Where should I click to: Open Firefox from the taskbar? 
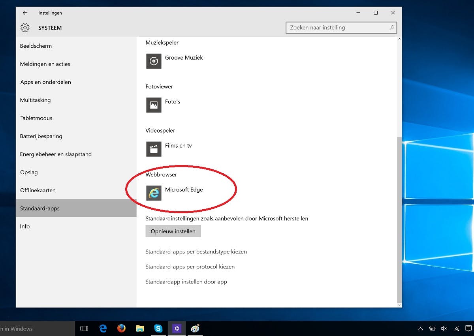click(x=121, y=328)
